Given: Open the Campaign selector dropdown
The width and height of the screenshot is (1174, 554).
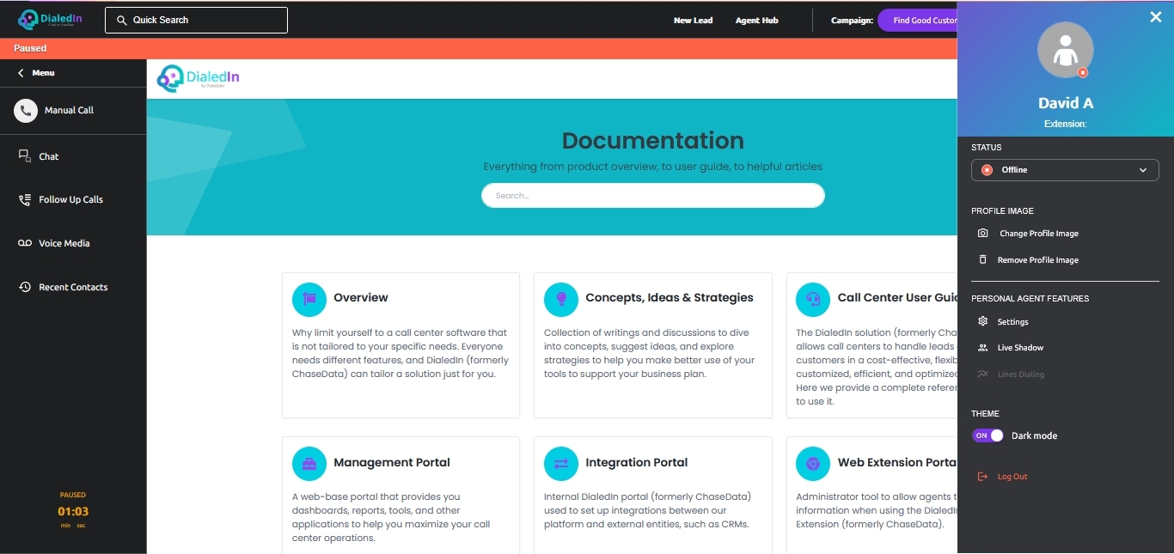Looking at the screenshot, I should 918,21.
